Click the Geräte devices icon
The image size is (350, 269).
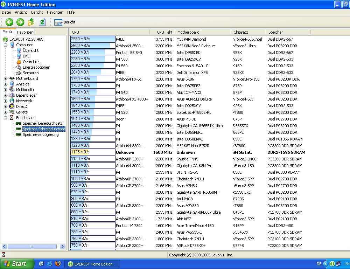[12, 112]
